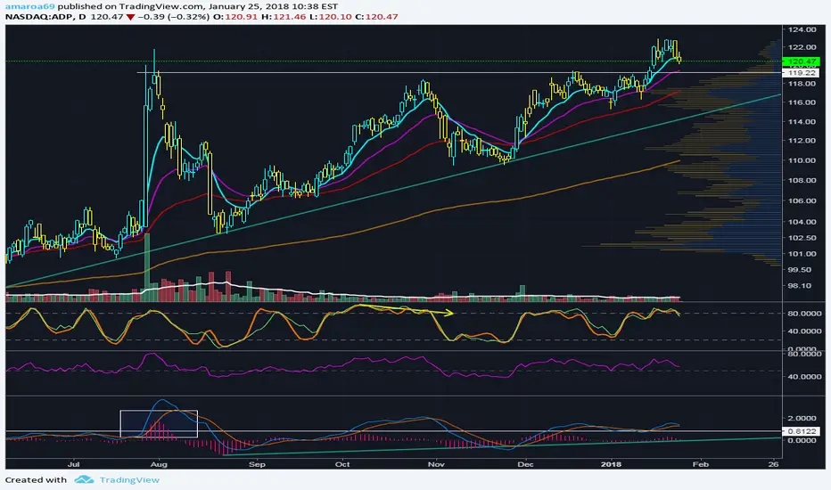Viewport: 831px width, 490px height.
Task: Click the Dec label on the time axis
Action: 525,464
